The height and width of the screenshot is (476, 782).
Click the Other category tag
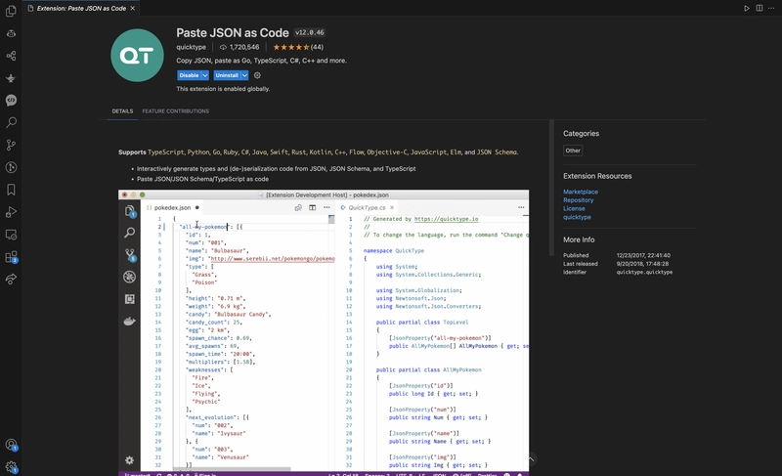tap(573, 151)
